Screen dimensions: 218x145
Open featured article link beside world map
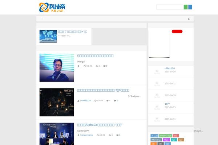[73, 32]
